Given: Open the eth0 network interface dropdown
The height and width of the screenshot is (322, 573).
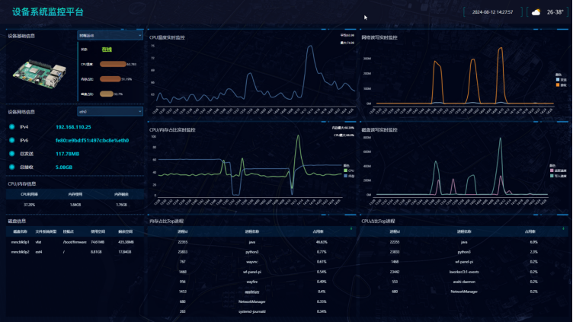Looking at the screenshot, I should [x=110, y=111].
